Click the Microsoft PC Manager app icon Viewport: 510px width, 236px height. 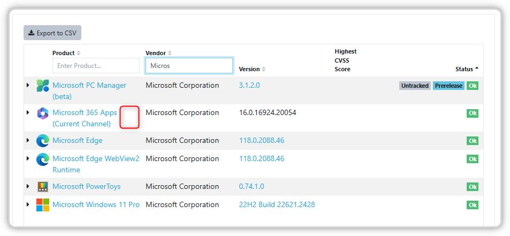[x=43, y=86]
